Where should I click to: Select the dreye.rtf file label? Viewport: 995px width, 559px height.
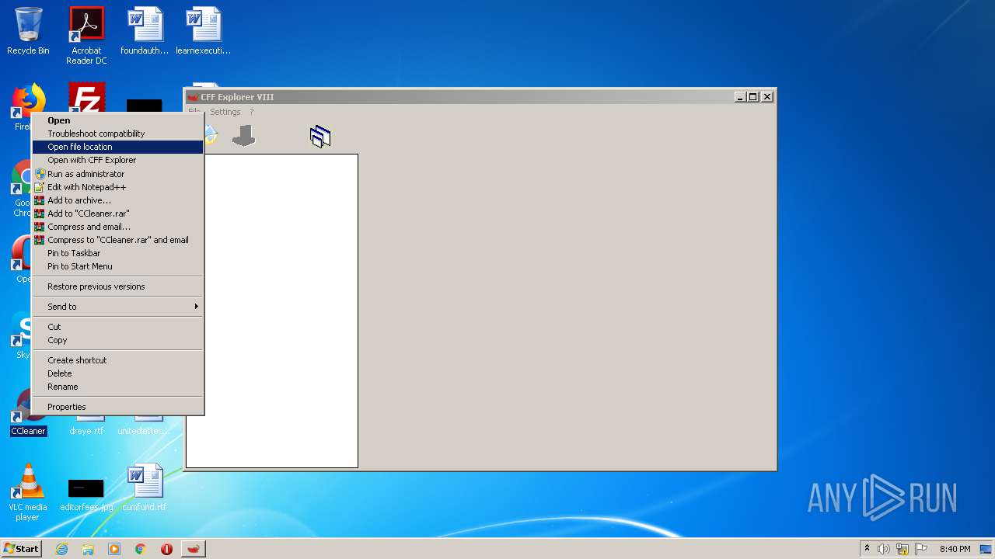tap(86, 431)
